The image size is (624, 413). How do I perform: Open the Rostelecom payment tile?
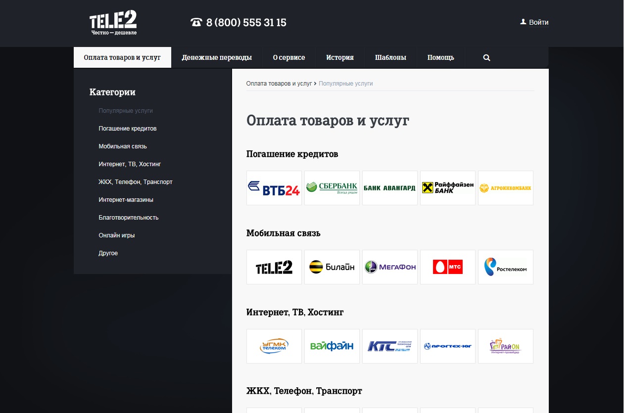506,267
